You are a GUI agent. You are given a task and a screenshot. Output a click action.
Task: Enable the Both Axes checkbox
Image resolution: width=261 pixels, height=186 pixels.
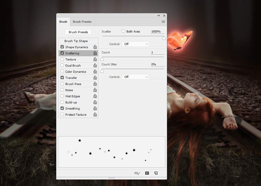123,31
